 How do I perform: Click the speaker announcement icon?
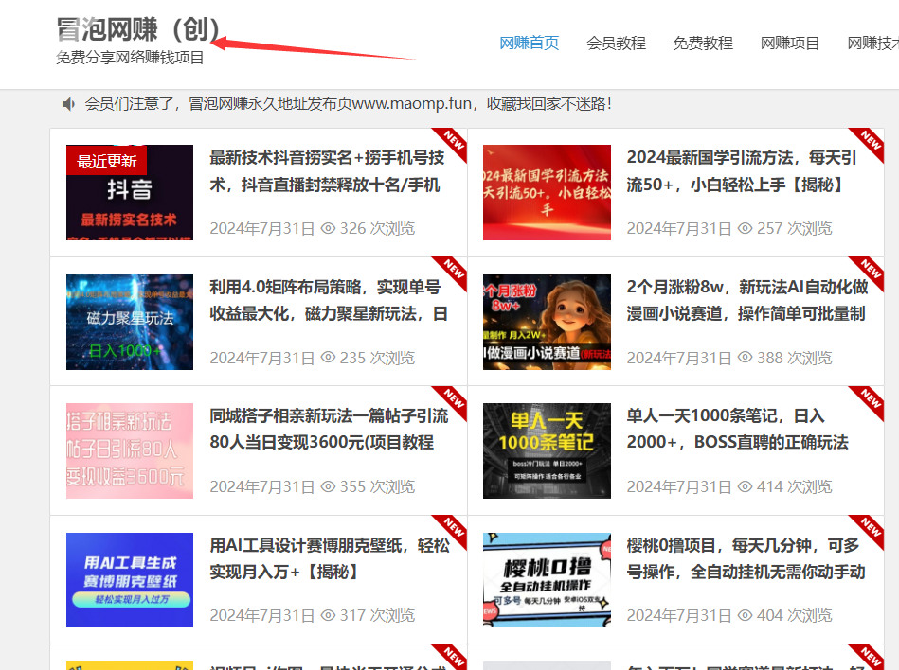(68, 103)
